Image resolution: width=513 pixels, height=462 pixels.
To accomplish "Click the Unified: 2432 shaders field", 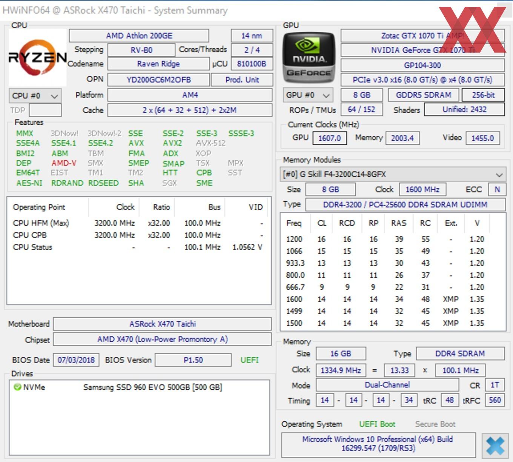I will coord(464,109).
